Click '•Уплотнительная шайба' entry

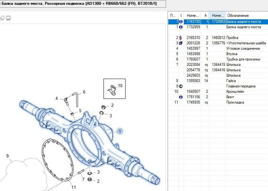coord(246,43)
